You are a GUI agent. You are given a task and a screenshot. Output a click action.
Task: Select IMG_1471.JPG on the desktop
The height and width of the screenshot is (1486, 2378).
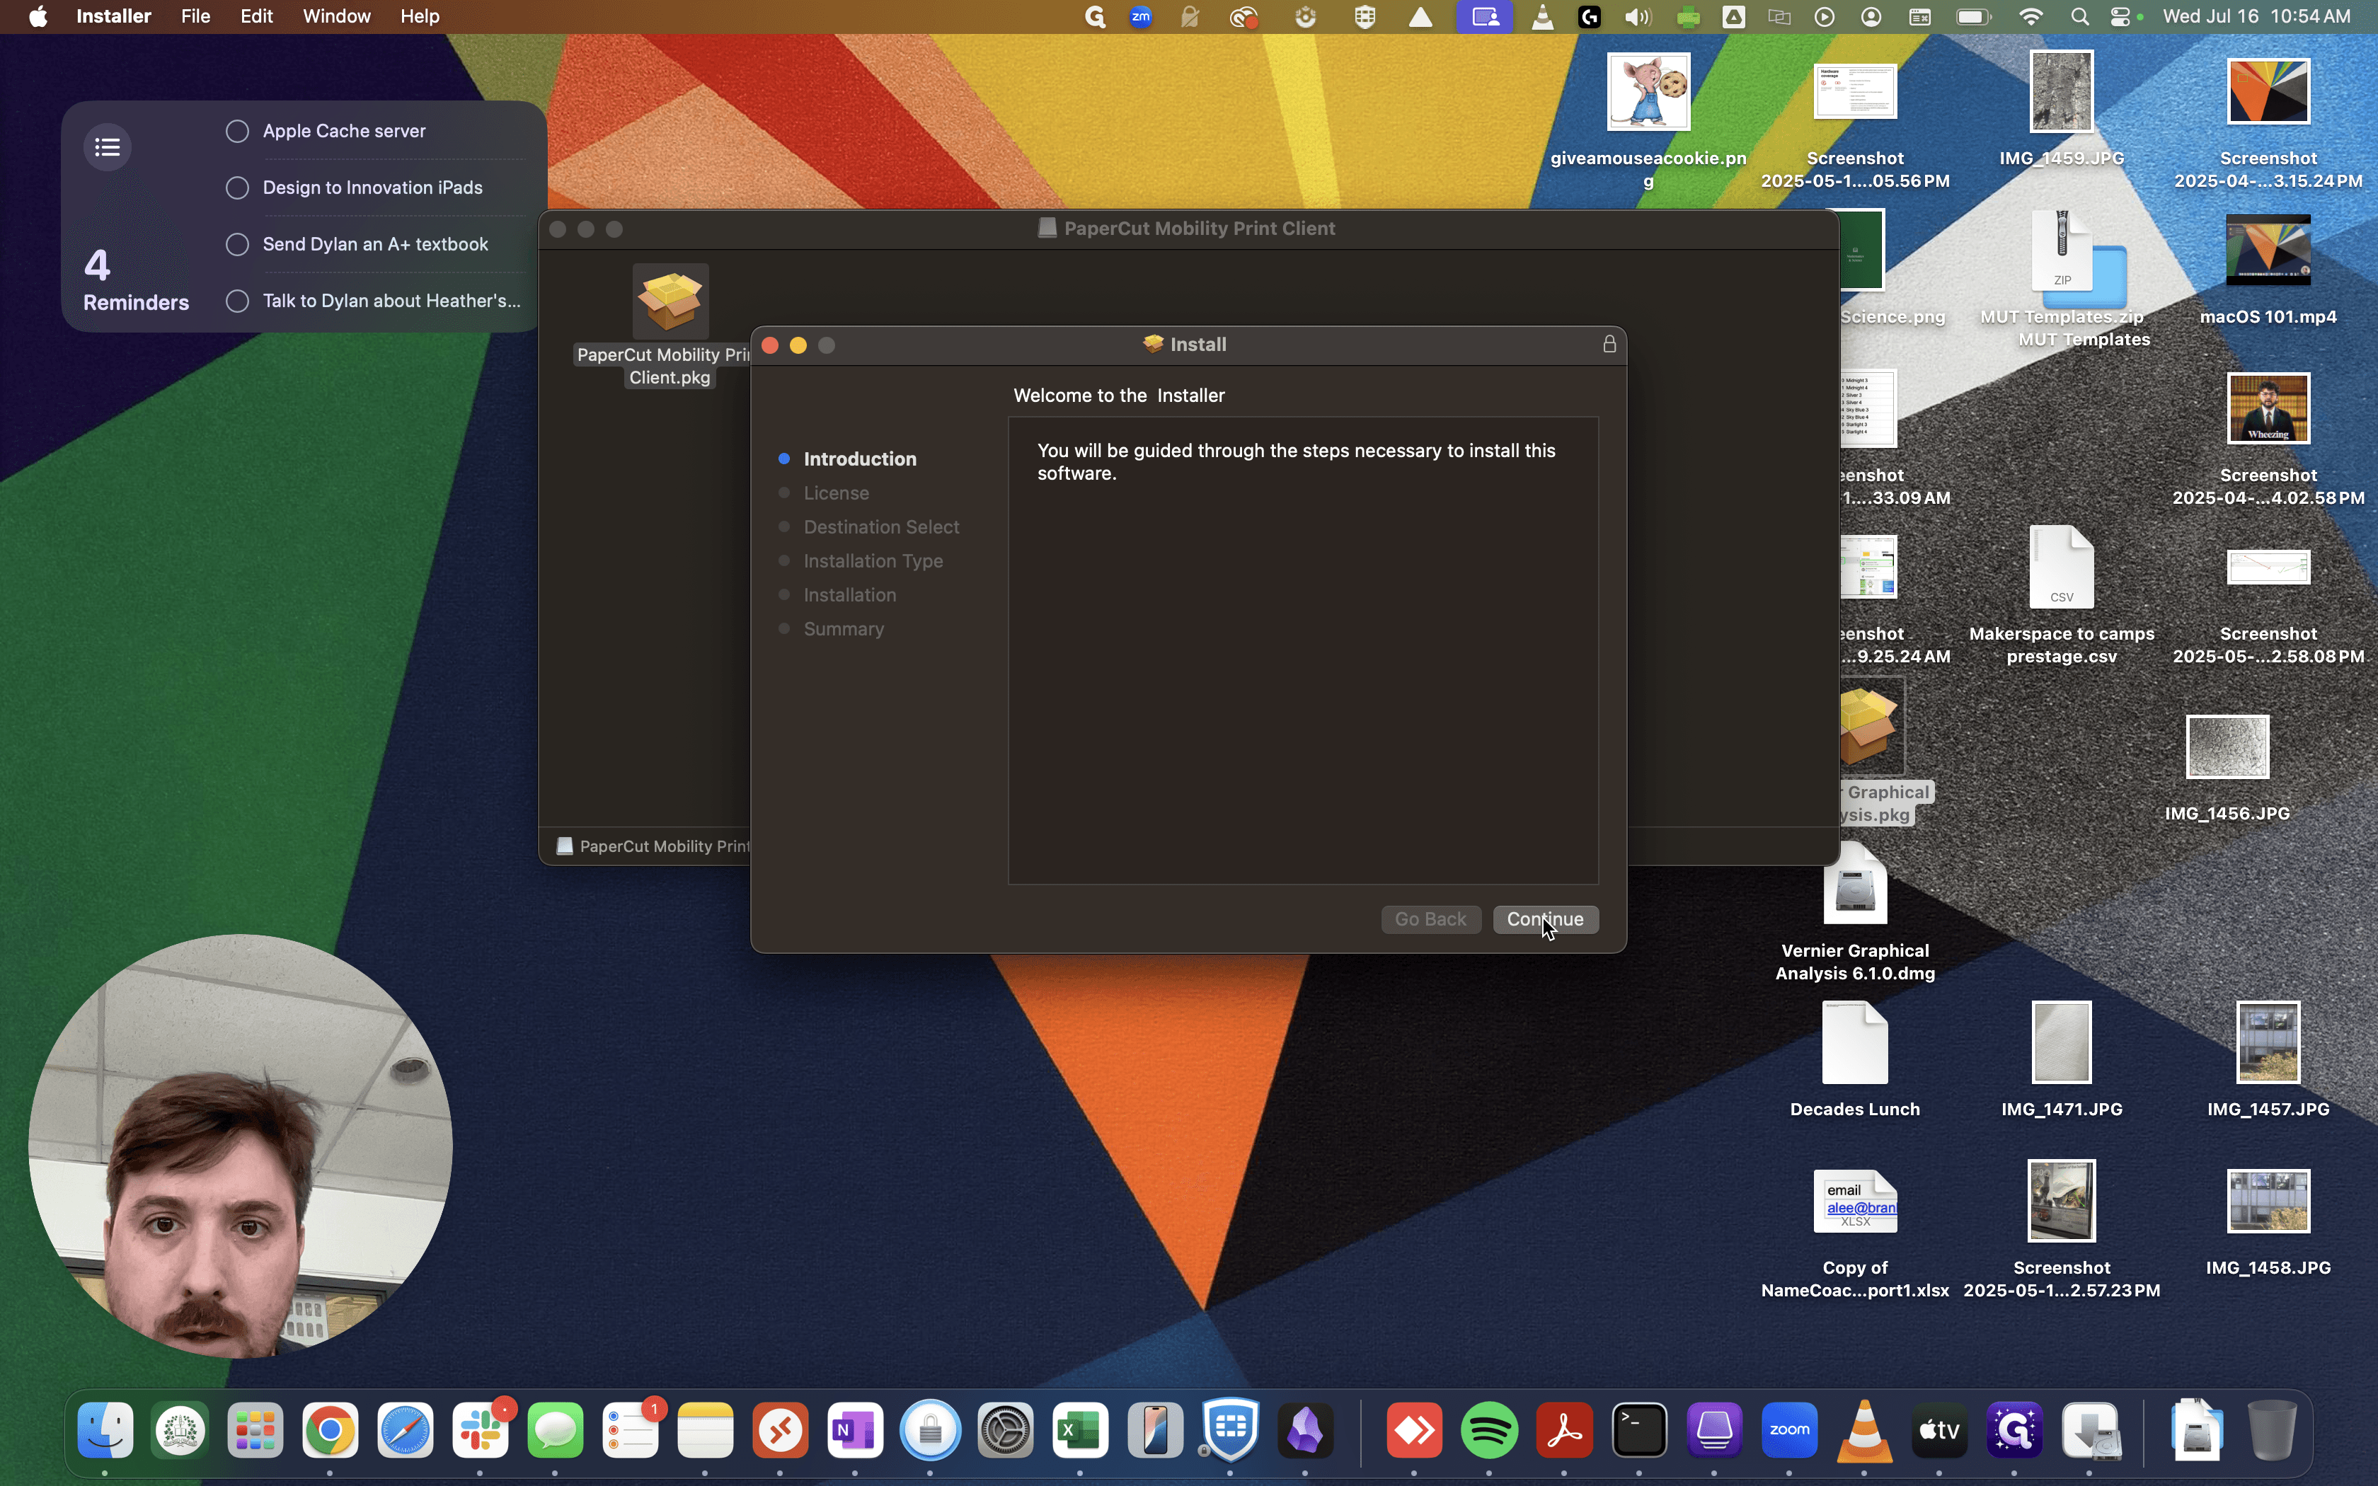pos(2062,1044)
